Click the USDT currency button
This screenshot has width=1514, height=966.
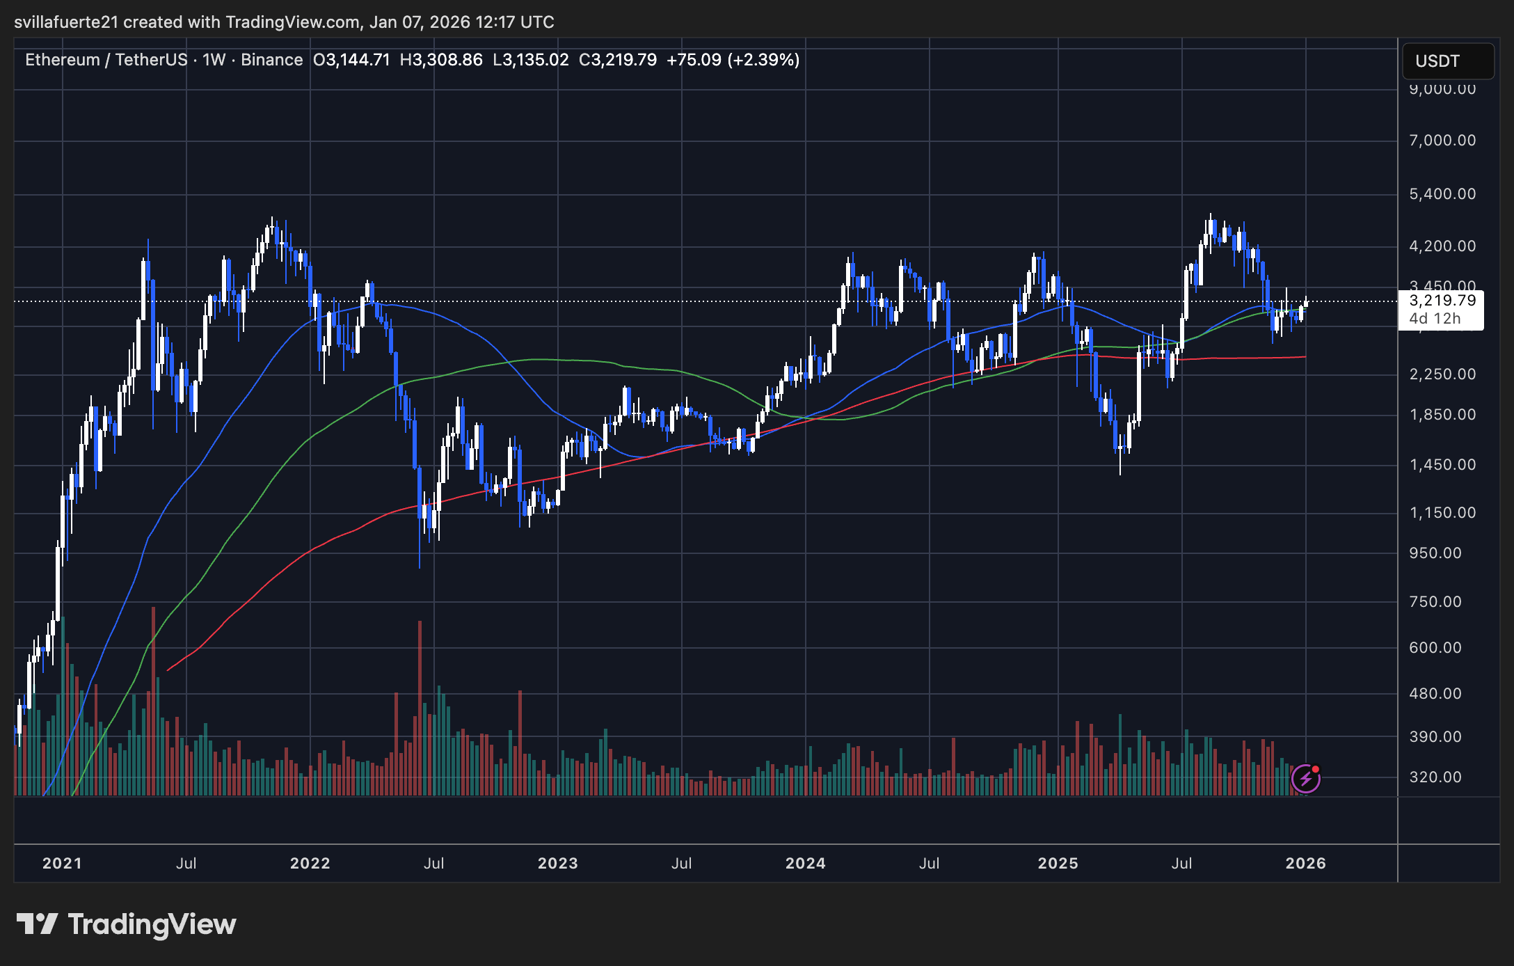1447,61
